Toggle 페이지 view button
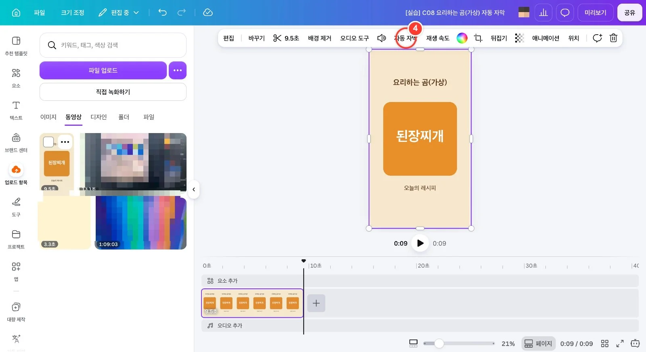This screenshot has height=352, width=646. 538,344
